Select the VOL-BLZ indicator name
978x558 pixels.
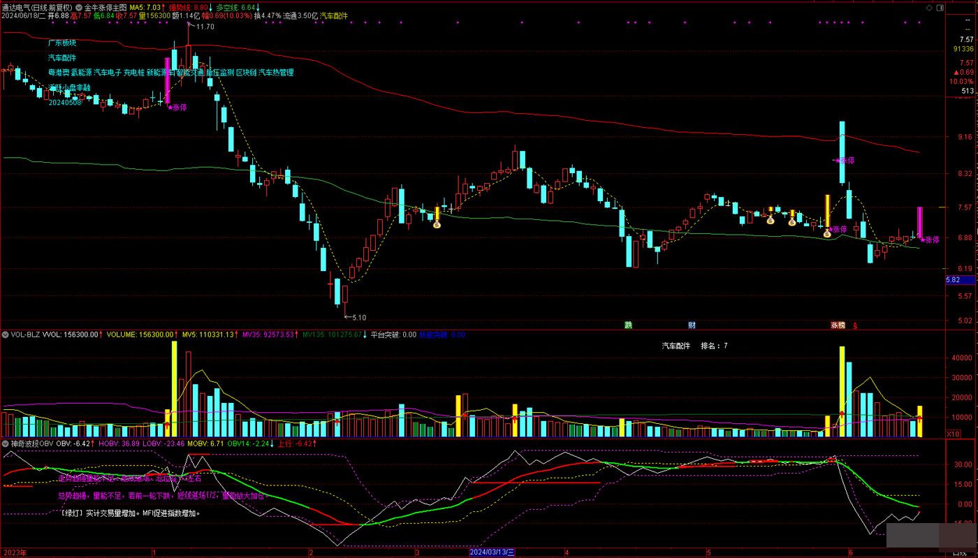point(25,335)
